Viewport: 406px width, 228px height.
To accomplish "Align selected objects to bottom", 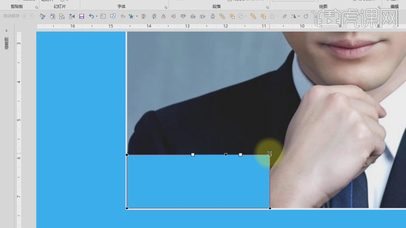I will coord(193,16).
